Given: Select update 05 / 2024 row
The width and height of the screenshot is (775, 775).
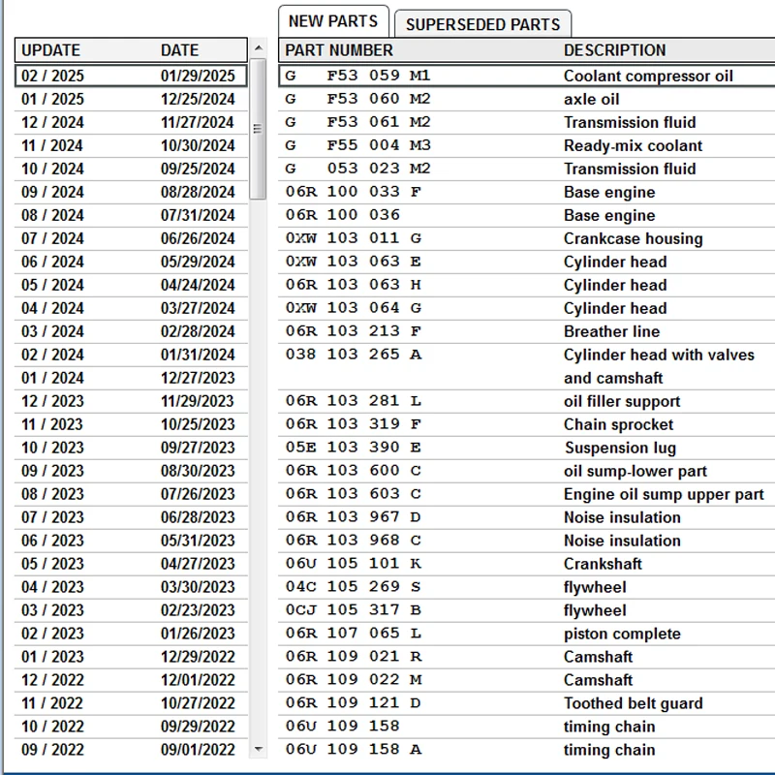Looking at the screenshot, I should (131, 285).
